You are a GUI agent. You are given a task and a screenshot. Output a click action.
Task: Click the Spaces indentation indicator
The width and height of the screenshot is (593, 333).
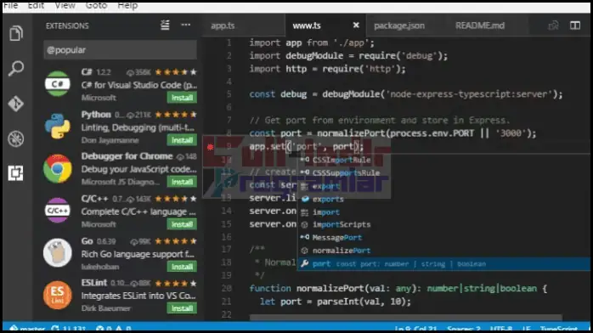tap(464, 329)
